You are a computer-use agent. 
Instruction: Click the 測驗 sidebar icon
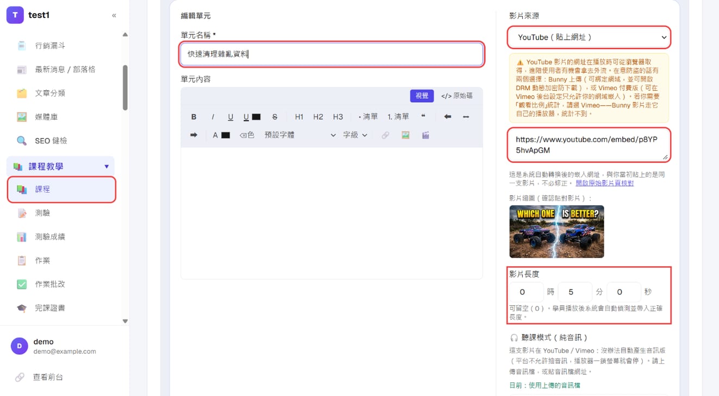[x=22, y=213]
